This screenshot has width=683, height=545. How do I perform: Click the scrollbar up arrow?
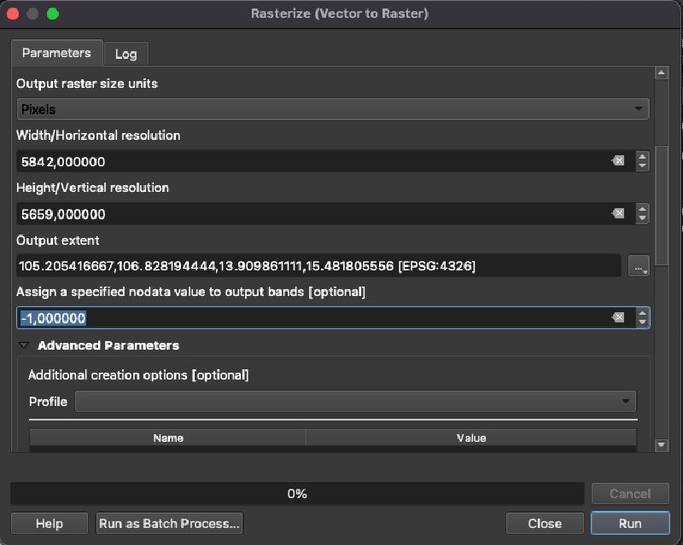661,74
